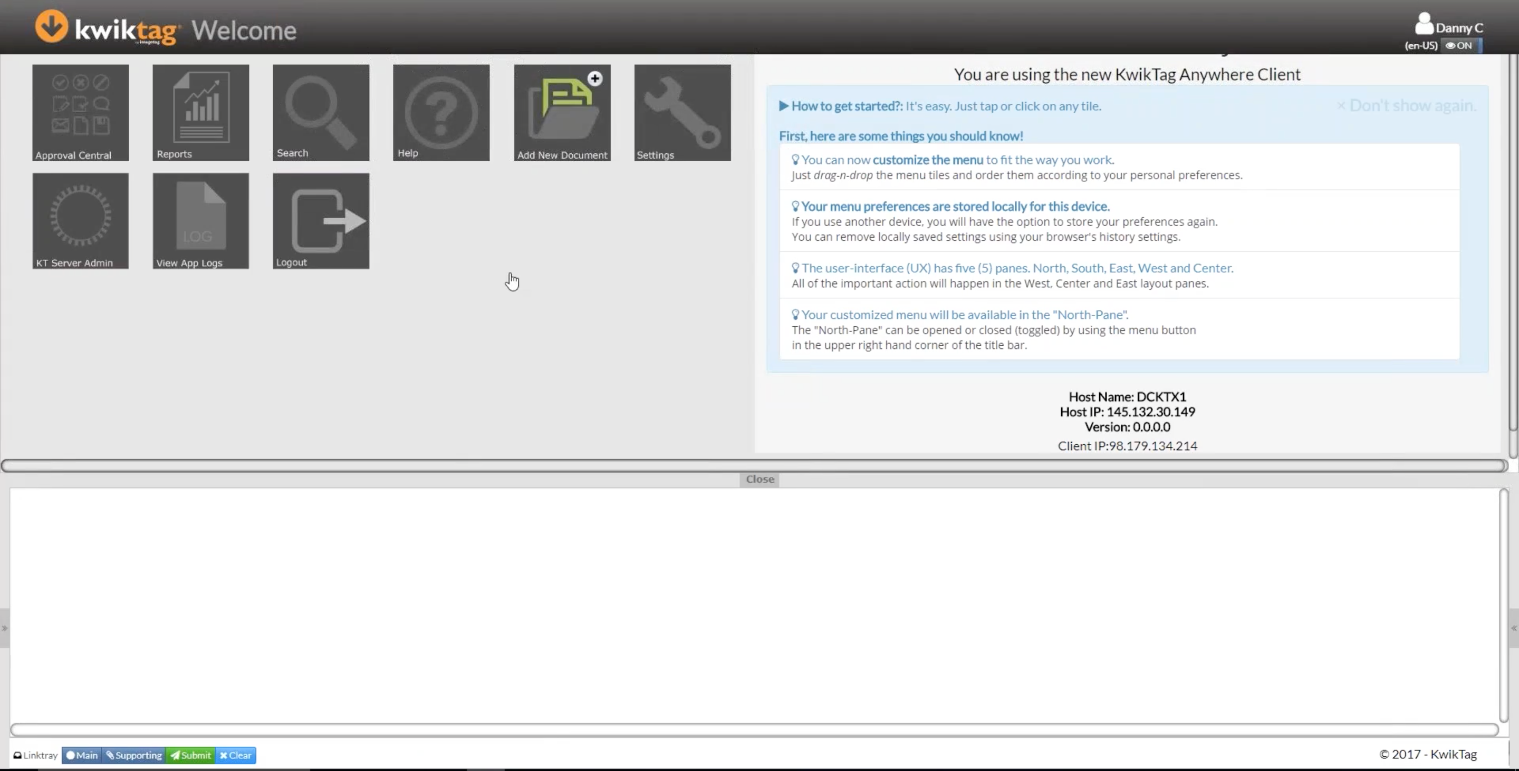The width and height of the screenshot is (1519, 771).
Task: Open the KT Server Admin tile
Action: (x=81, y=221)
